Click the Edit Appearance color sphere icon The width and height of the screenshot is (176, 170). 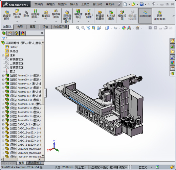point(124,28)
